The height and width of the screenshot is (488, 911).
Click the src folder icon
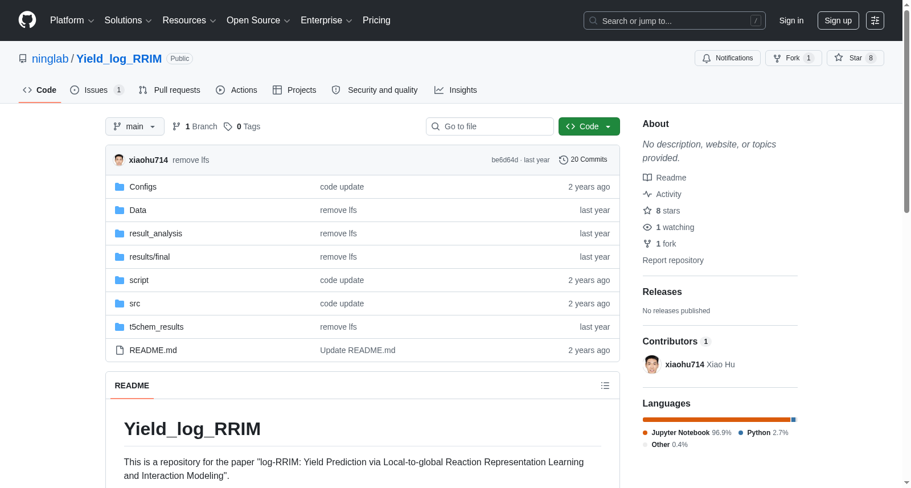coord(120,304)
